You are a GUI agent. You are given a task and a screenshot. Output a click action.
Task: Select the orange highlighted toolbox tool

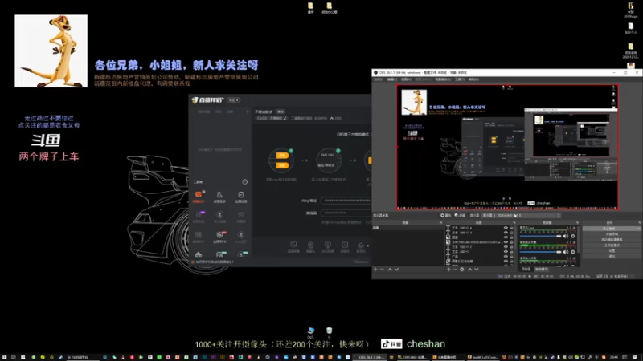(199, 196)
